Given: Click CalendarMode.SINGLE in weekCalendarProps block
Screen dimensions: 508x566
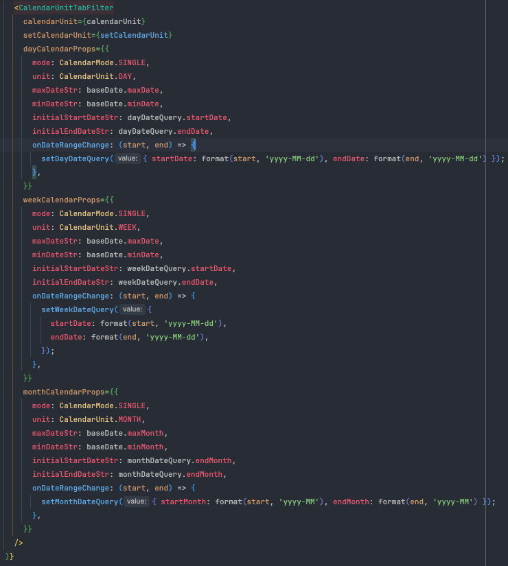Looking at the screenshot, I should point(102,213).
